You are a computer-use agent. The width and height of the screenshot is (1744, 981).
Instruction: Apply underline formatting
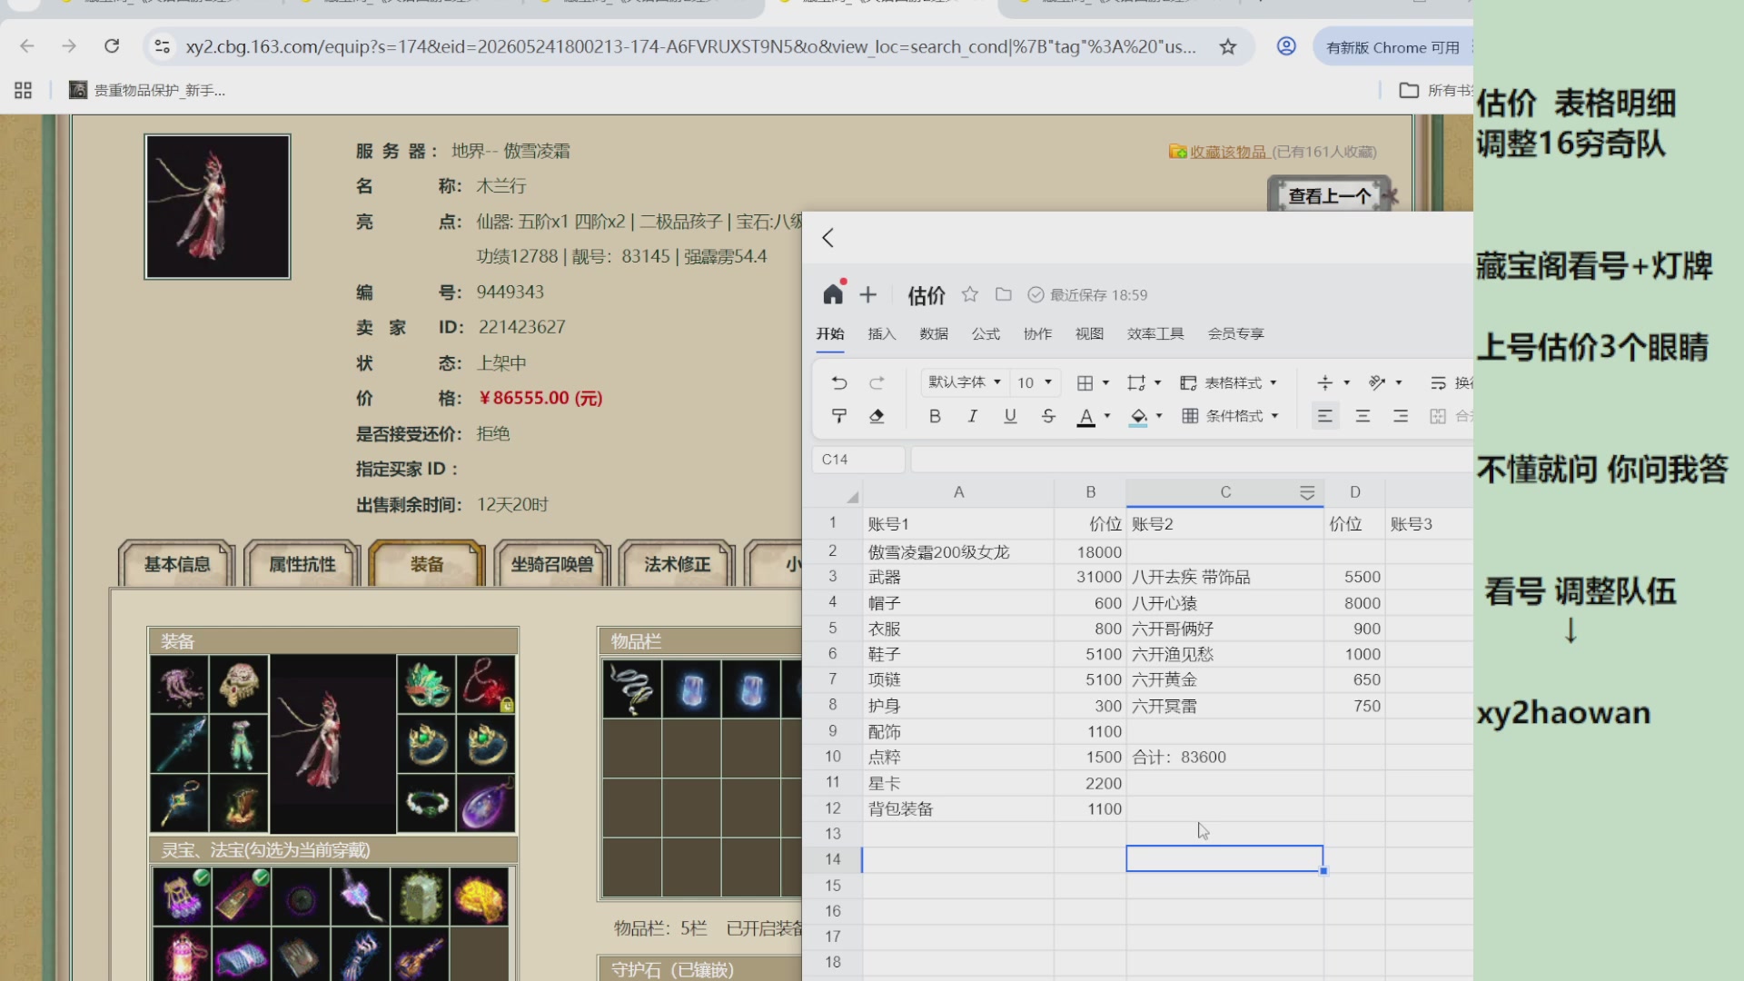tap(1010, 416)
